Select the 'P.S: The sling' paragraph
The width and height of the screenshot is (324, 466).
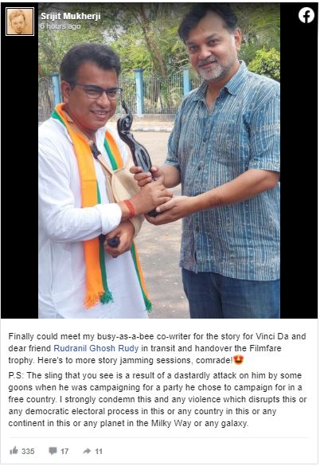(158, 399)
